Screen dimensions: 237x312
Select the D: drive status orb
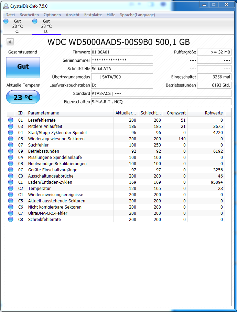(x=35, y=21)
